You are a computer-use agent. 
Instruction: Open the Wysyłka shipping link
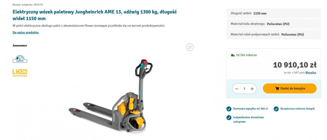pos(311,73)
